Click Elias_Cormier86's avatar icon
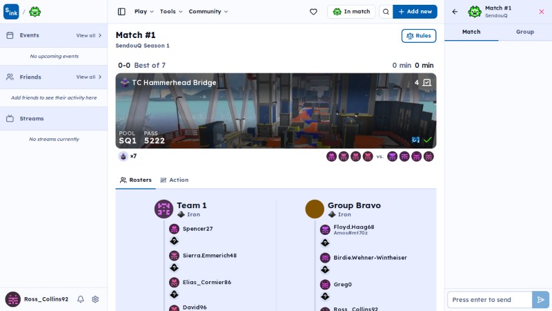The height and width of the screenshot is (311, 552). [x=174, y=283]
